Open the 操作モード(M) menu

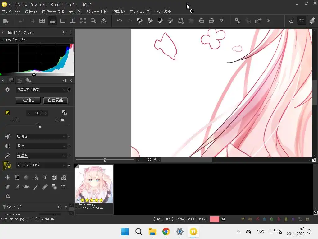tap(53, 12)
